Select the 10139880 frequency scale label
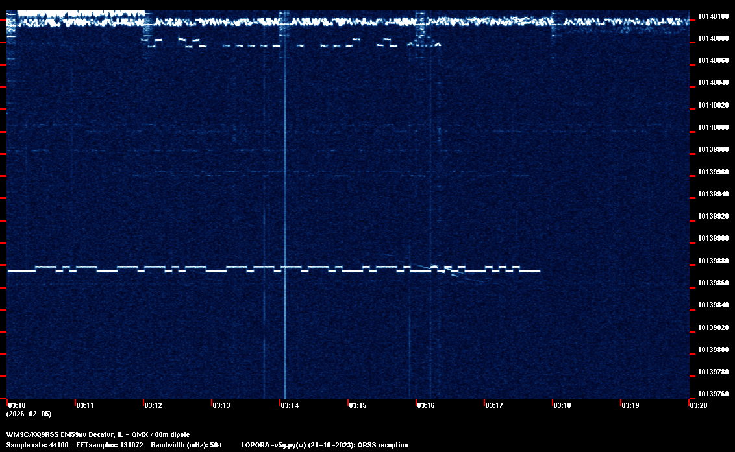 coord(714,261)
